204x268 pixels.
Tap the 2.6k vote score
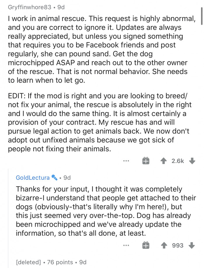[177, 161]
